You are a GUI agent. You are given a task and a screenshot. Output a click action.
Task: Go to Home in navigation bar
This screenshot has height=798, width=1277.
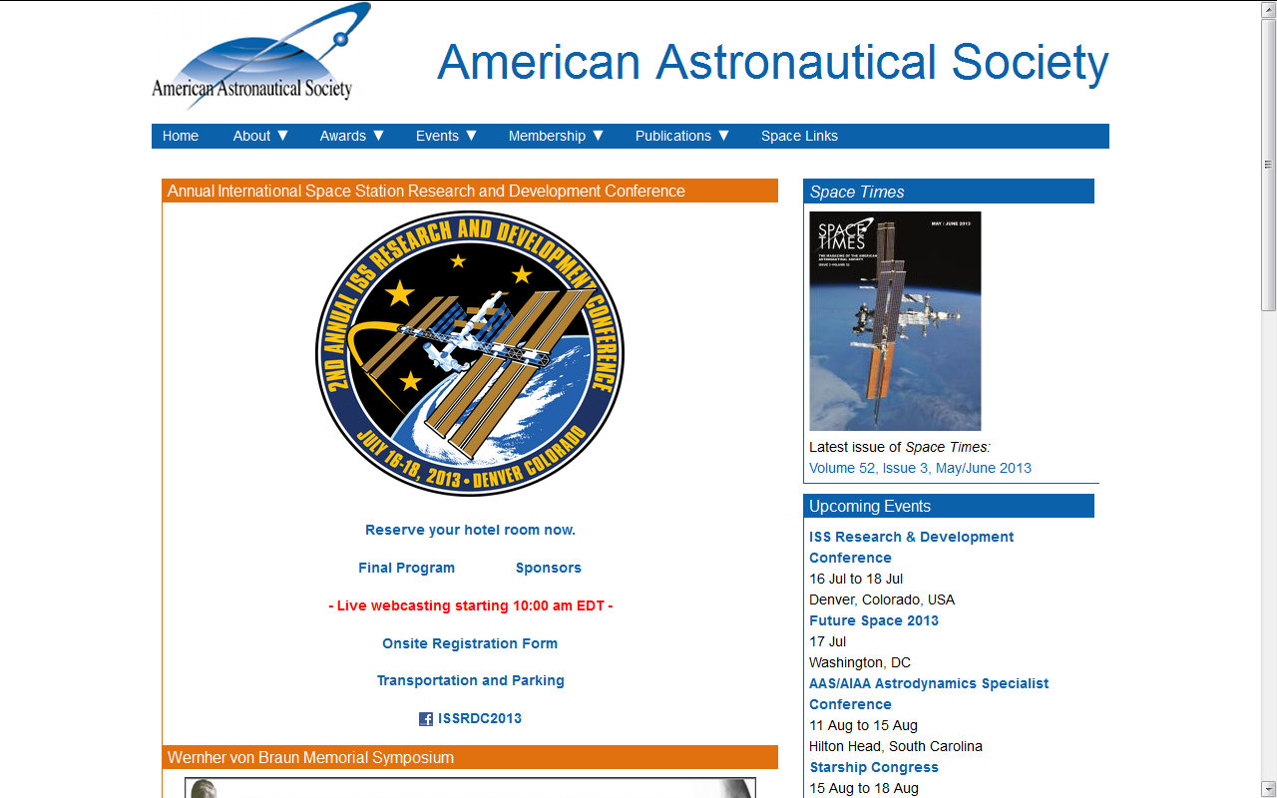[181, 136]
